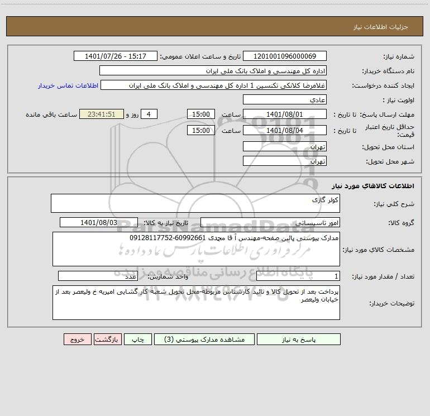The height and width of the screenshot is (416, 430).
Task: Click the واحد شمارش label
Action: (x=168, y=276)
